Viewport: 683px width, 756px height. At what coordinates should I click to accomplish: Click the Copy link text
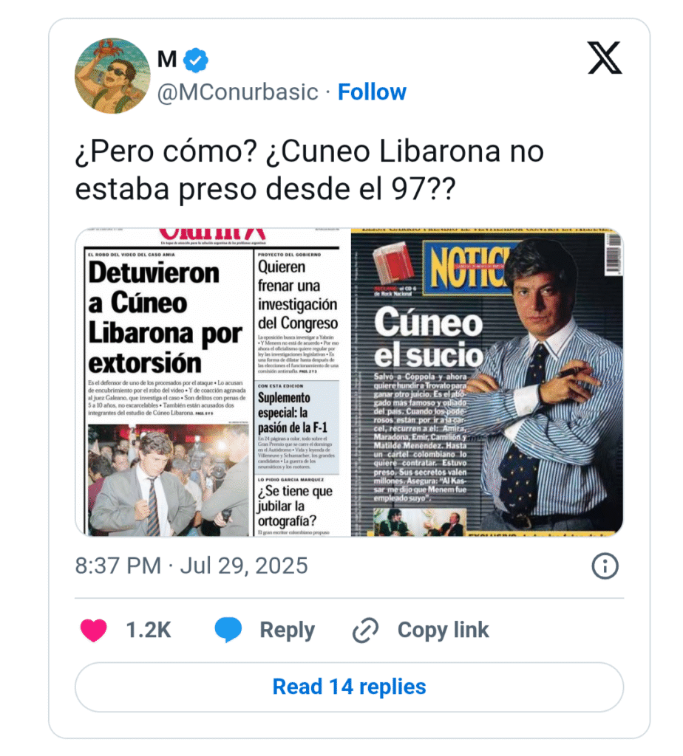(443, 630)
